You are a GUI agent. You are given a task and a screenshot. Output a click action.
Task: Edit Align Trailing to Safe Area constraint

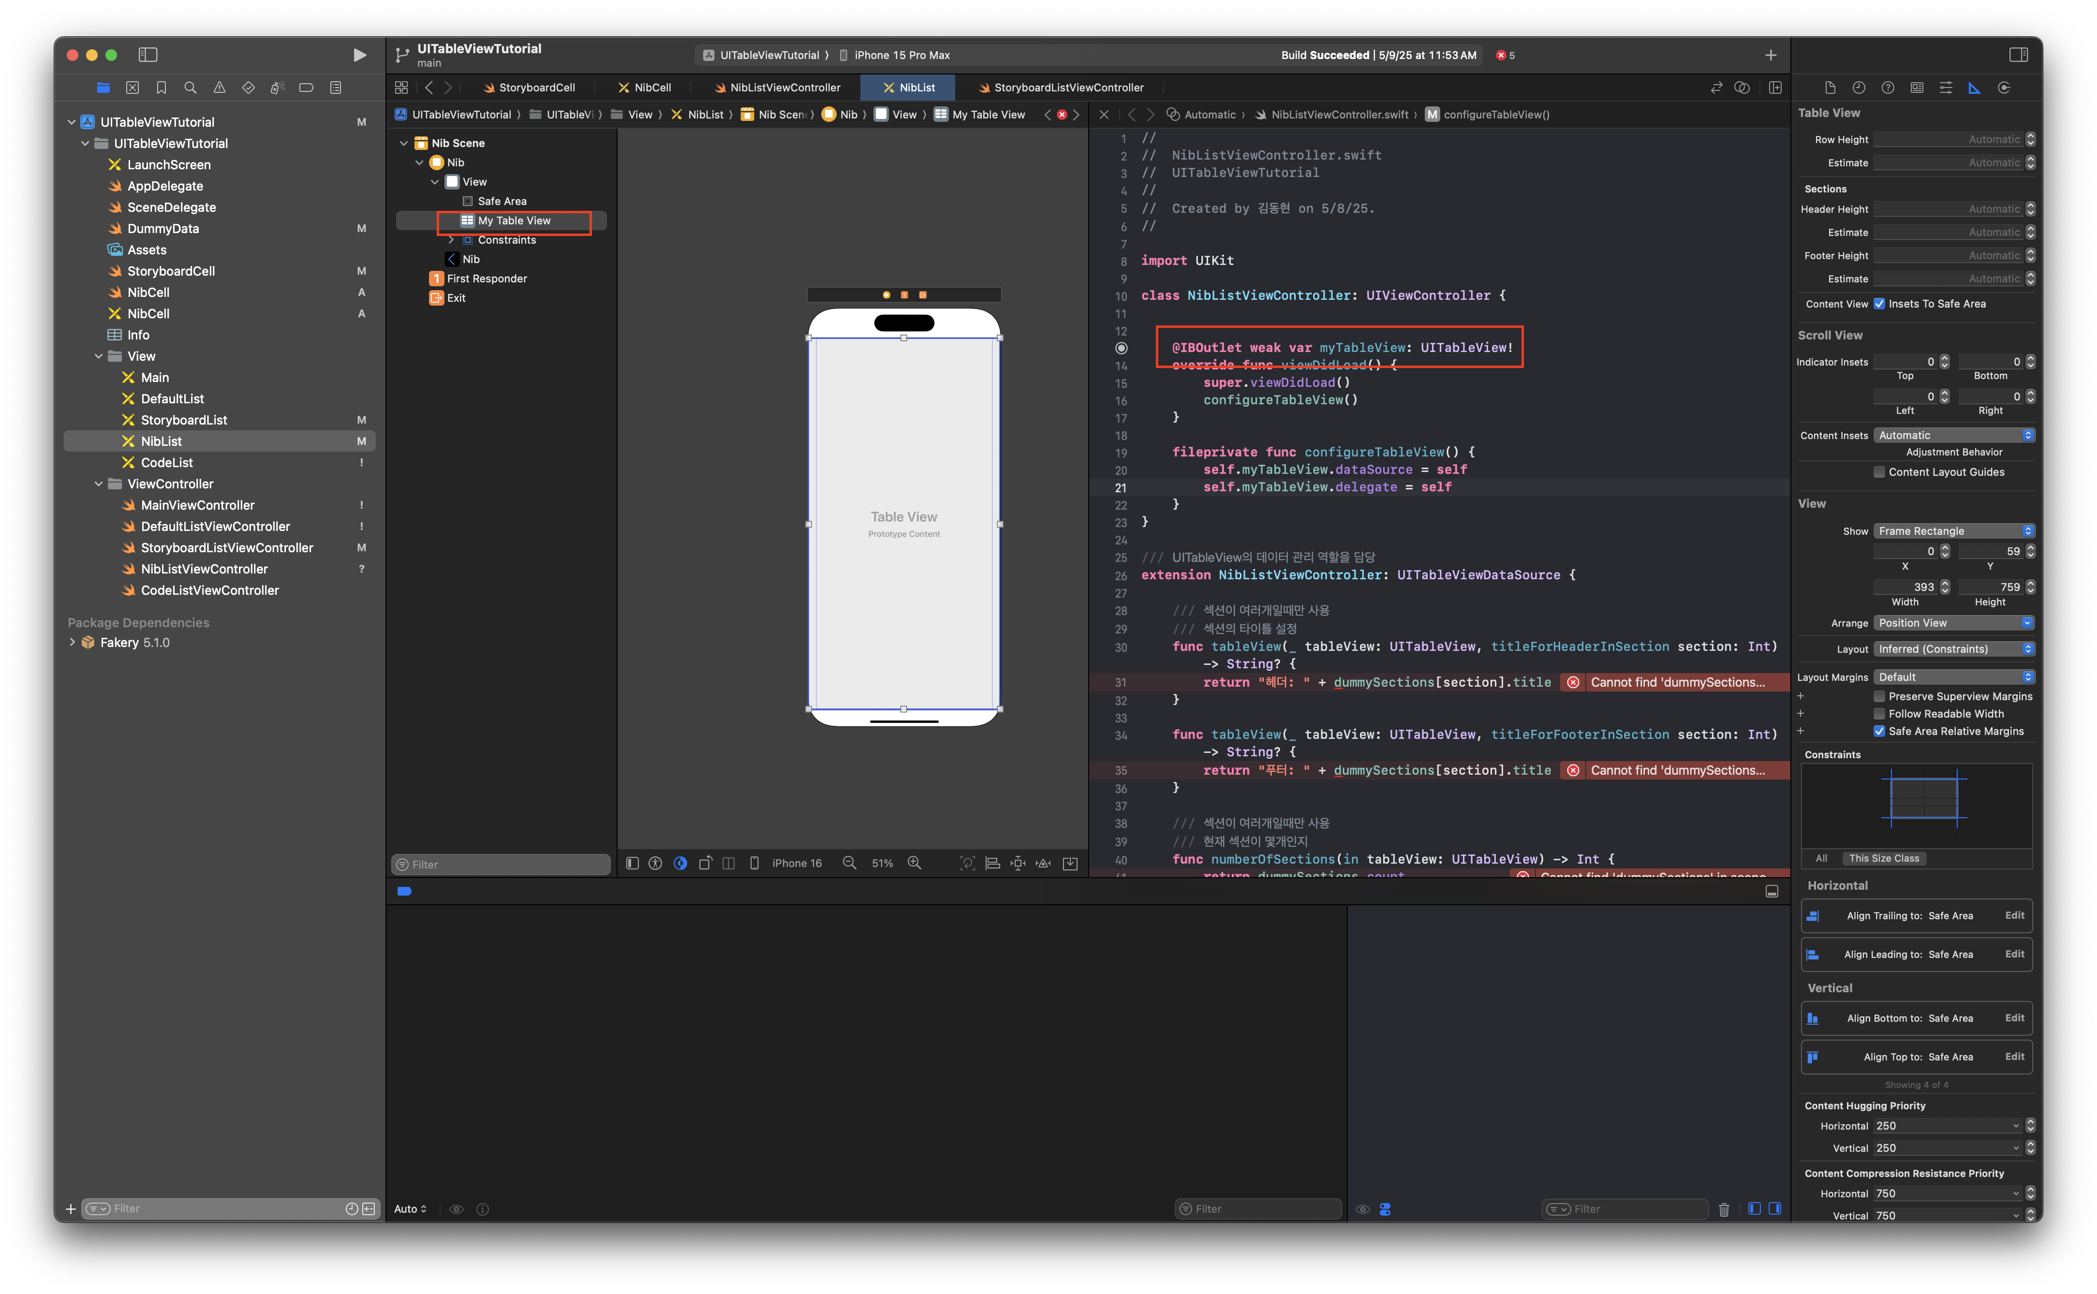tap(2014, 915)
